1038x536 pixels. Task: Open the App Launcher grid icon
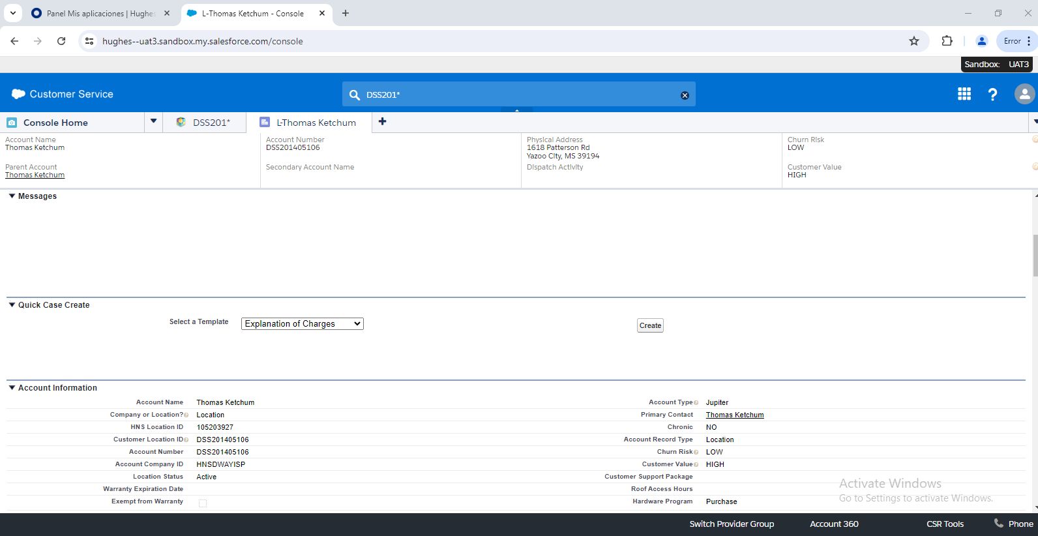coord(964,94)
